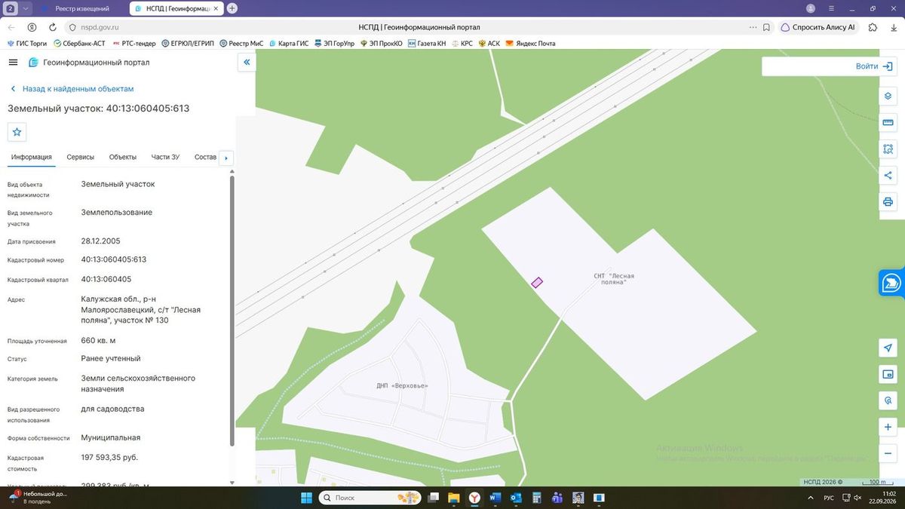Switch to the Сервисы tab
The width and height of the screenshot is (905, 509).
[x=81, y=157]
